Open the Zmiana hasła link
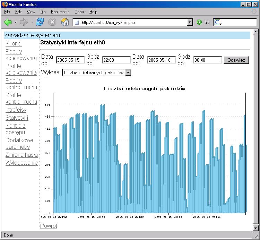This screenshot has width=260, height=240. [21, 155]
